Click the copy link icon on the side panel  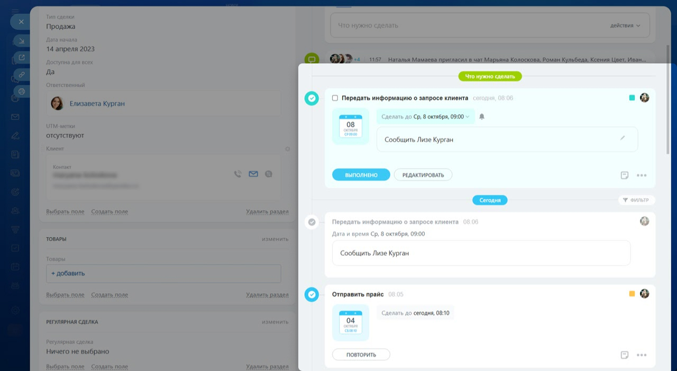22,75
